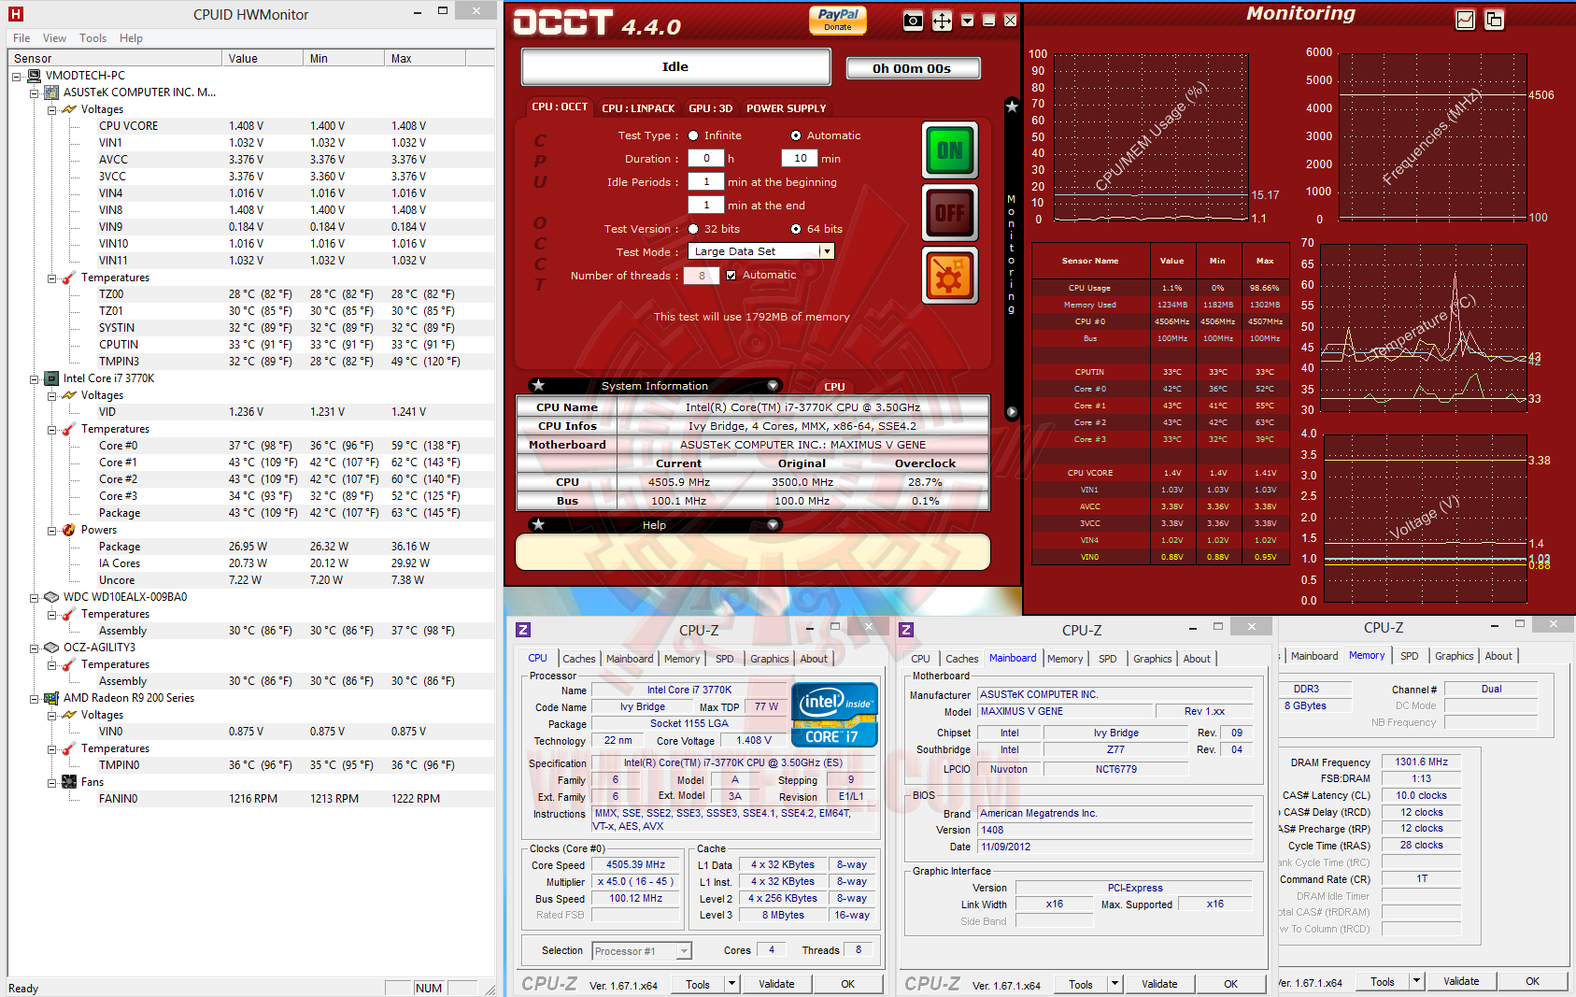Click the star icon beside Help
The height and width of the screenshot is (997, 1576).
tap(538, 524)
